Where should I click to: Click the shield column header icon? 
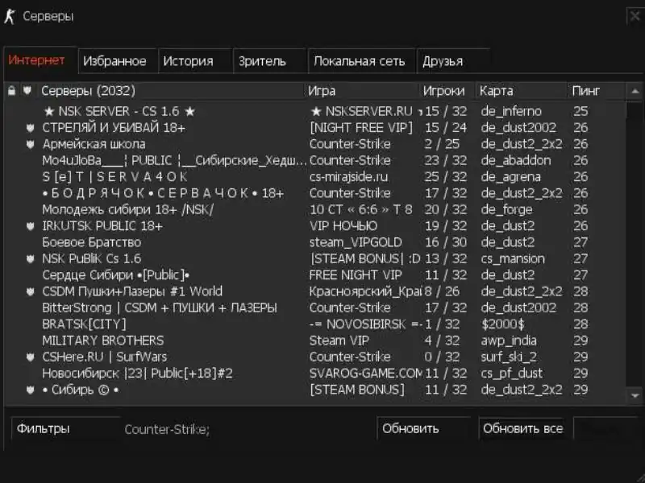[27, 90]
